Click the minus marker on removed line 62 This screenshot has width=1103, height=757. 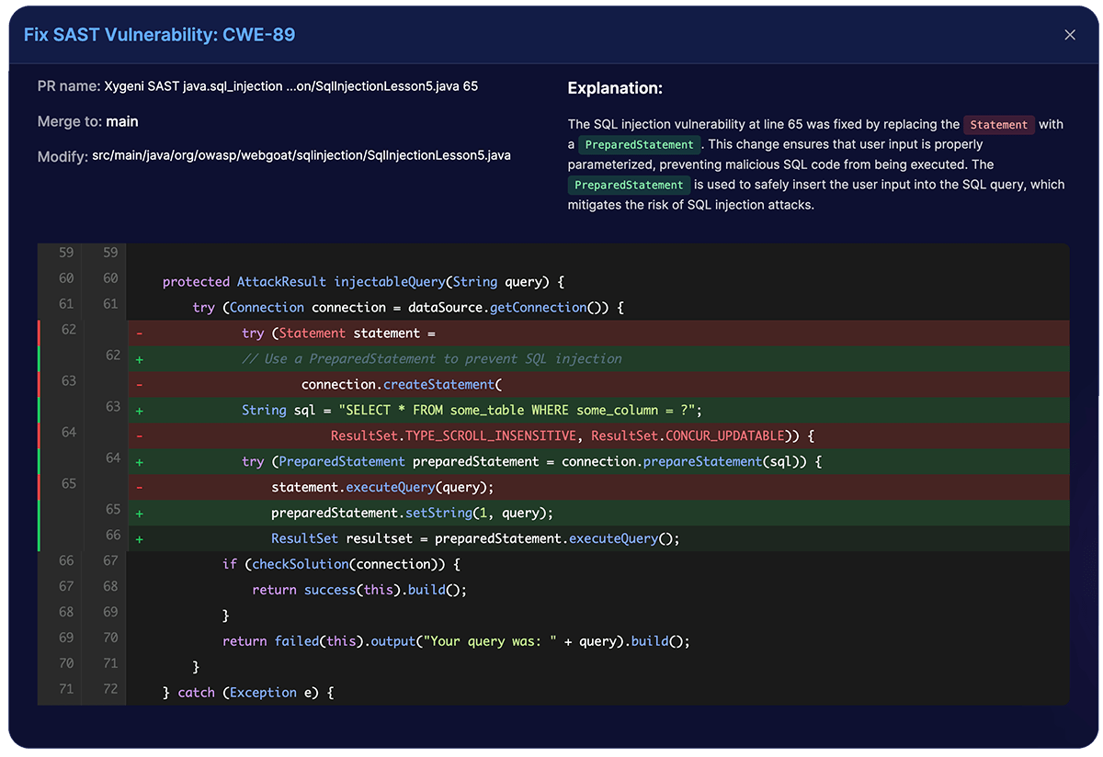[139, 333]
